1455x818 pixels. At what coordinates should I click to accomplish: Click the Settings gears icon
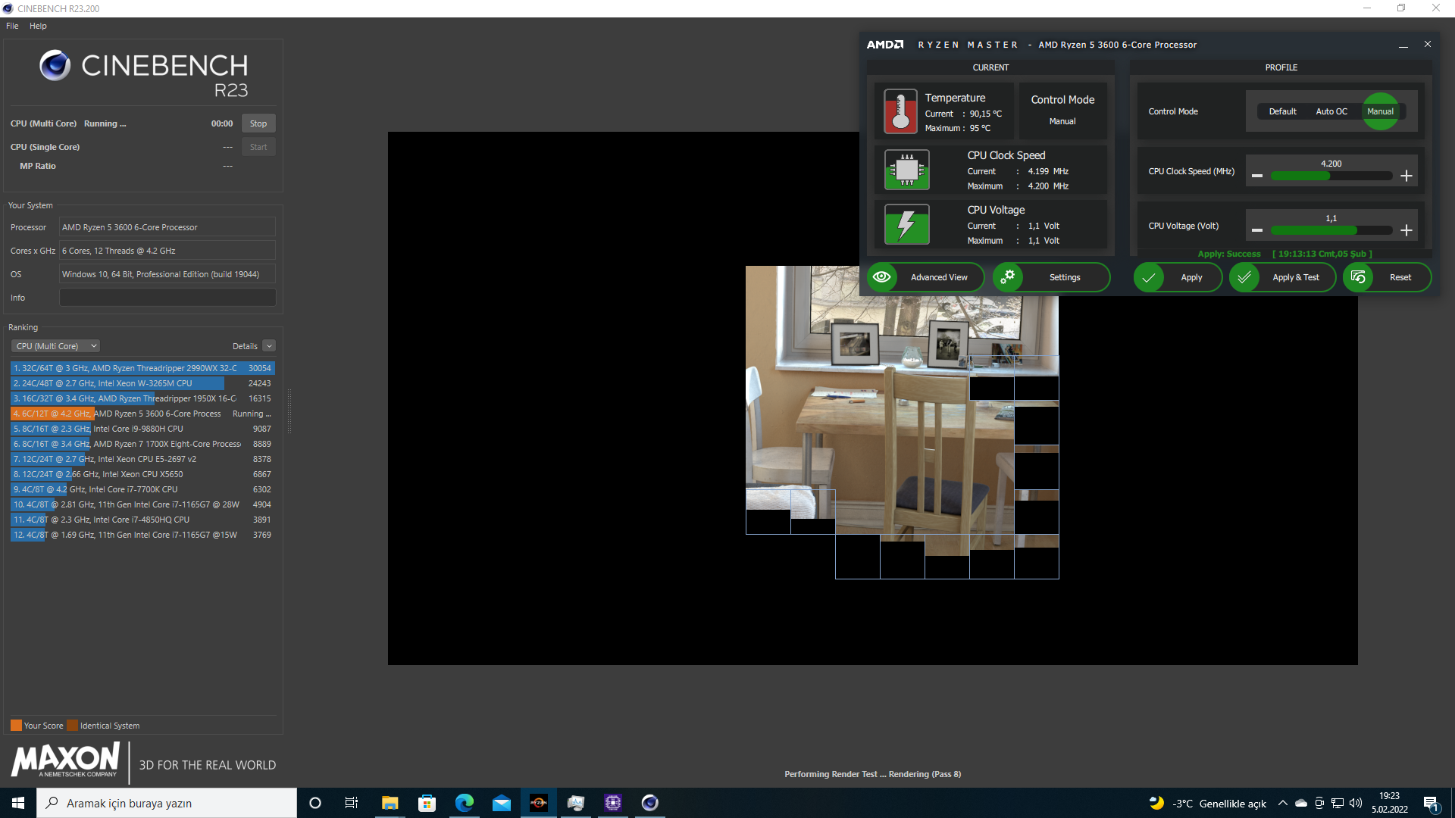point(1008,277)
